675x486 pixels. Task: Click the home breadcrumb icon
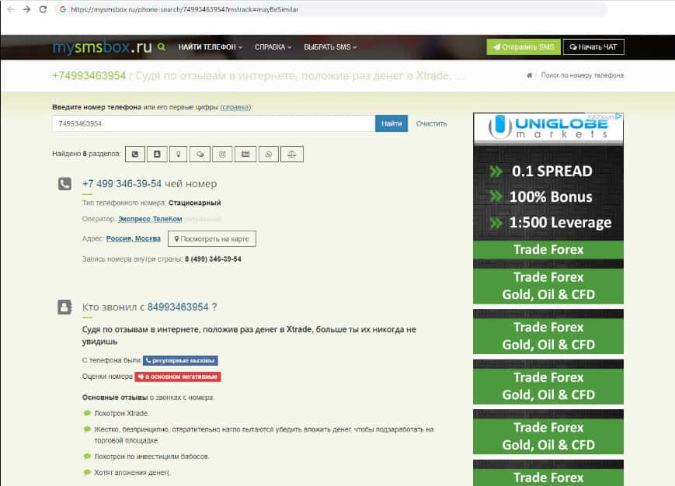click(529, 75)
